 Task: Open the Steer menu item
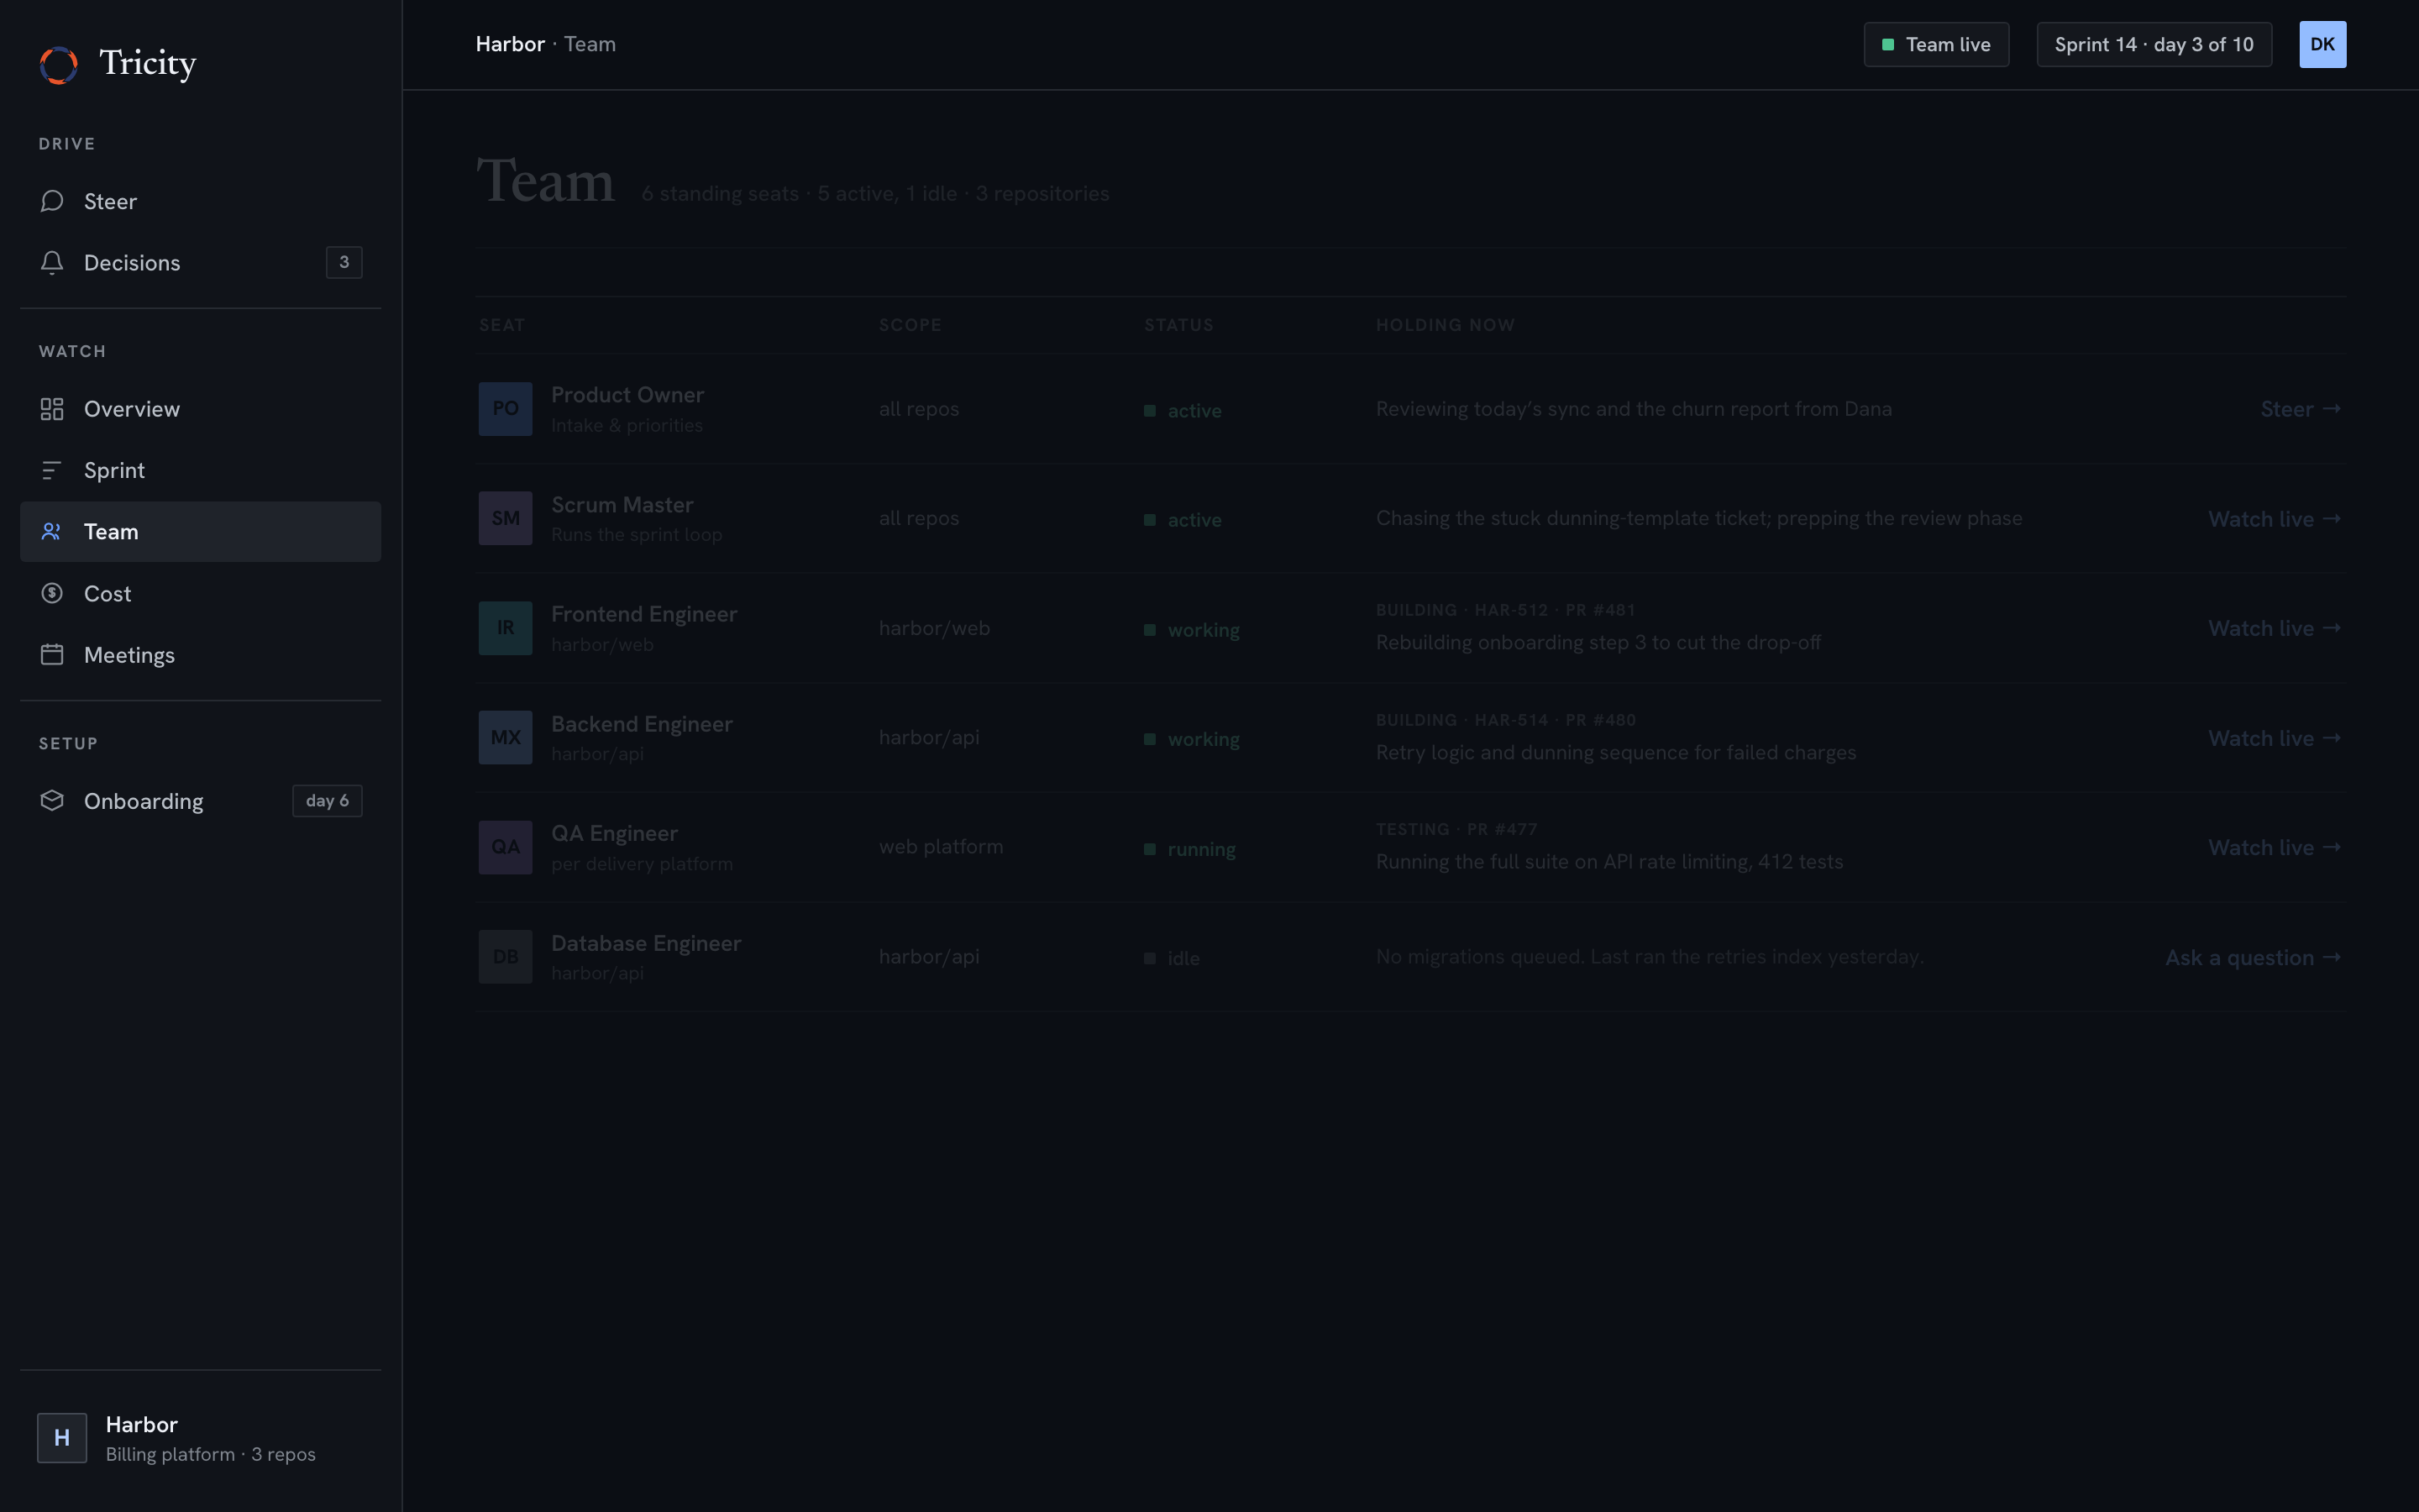[x=200, y=201]
